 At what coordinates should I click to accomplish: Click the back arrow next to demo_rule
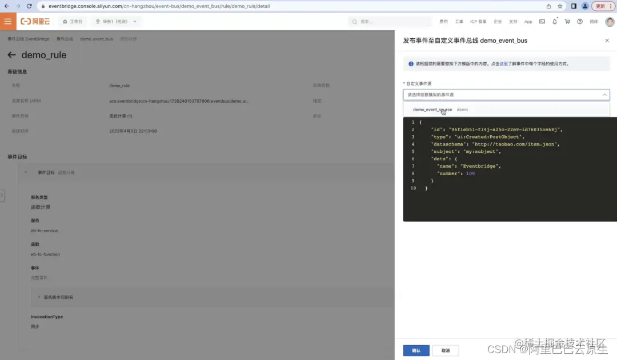[x=12, y=54]
